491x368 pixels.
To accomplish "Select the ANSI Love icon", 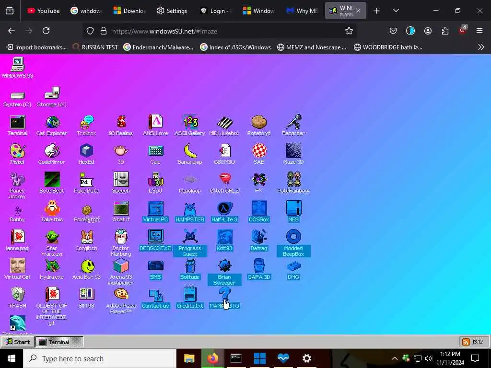I will (x=155, y=126).
